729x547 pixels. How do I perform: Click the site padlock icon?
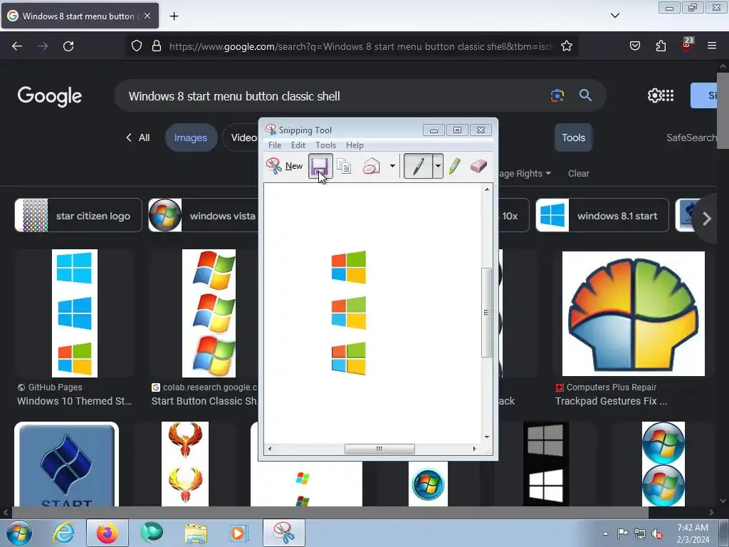(157, 46)
